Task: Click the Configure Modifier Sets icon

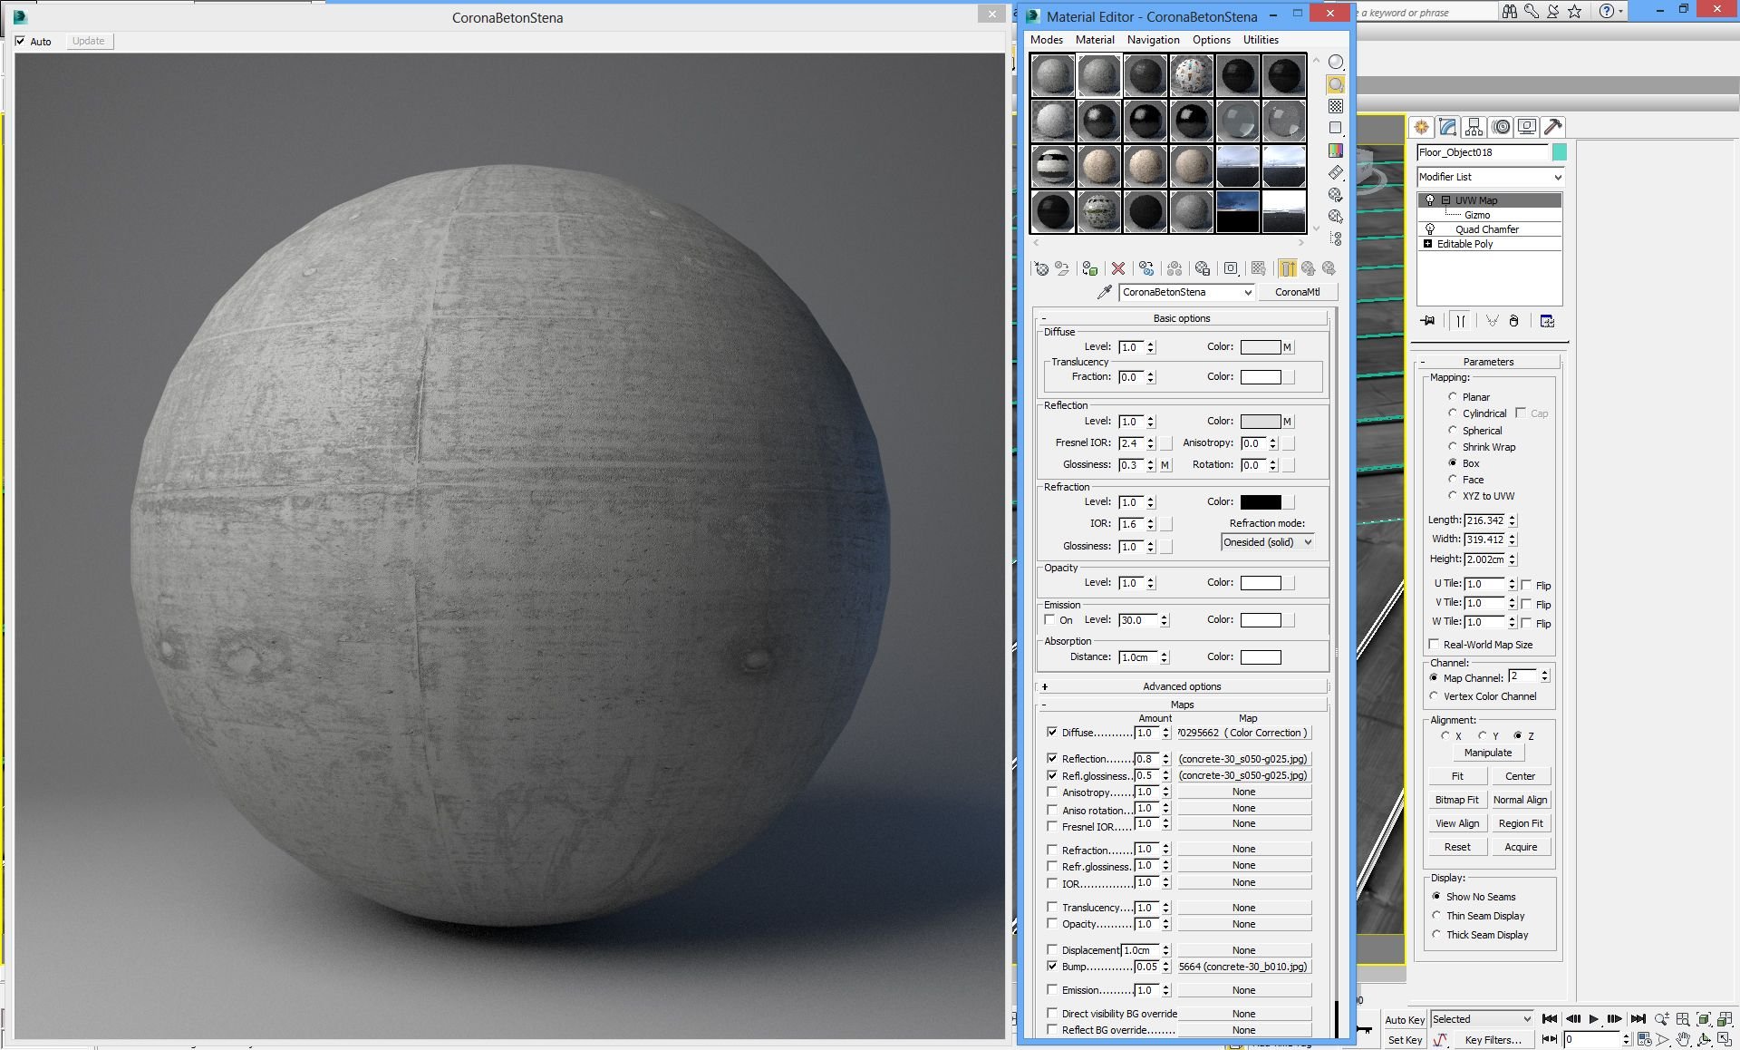Action: [1547, 321]
